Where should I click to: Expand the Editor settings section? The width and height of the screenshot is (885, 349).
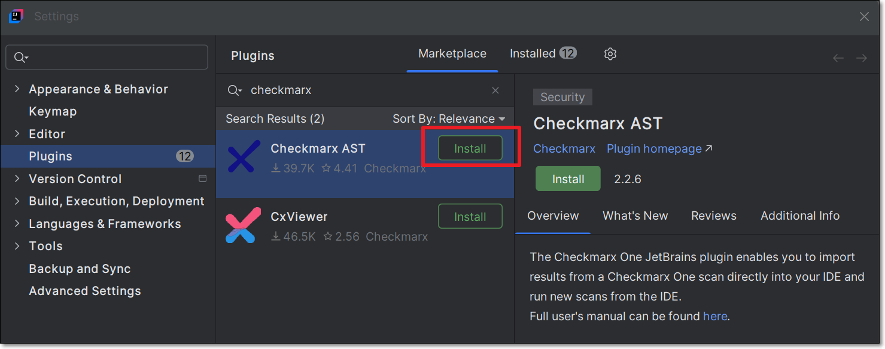tap(17, 134)
